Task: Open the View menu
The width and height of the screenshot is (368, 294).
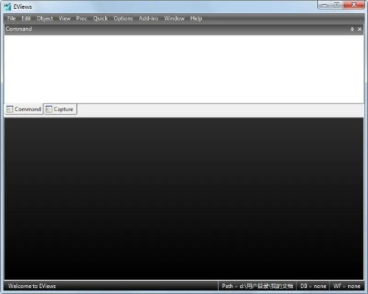Action: click(65, 18)
